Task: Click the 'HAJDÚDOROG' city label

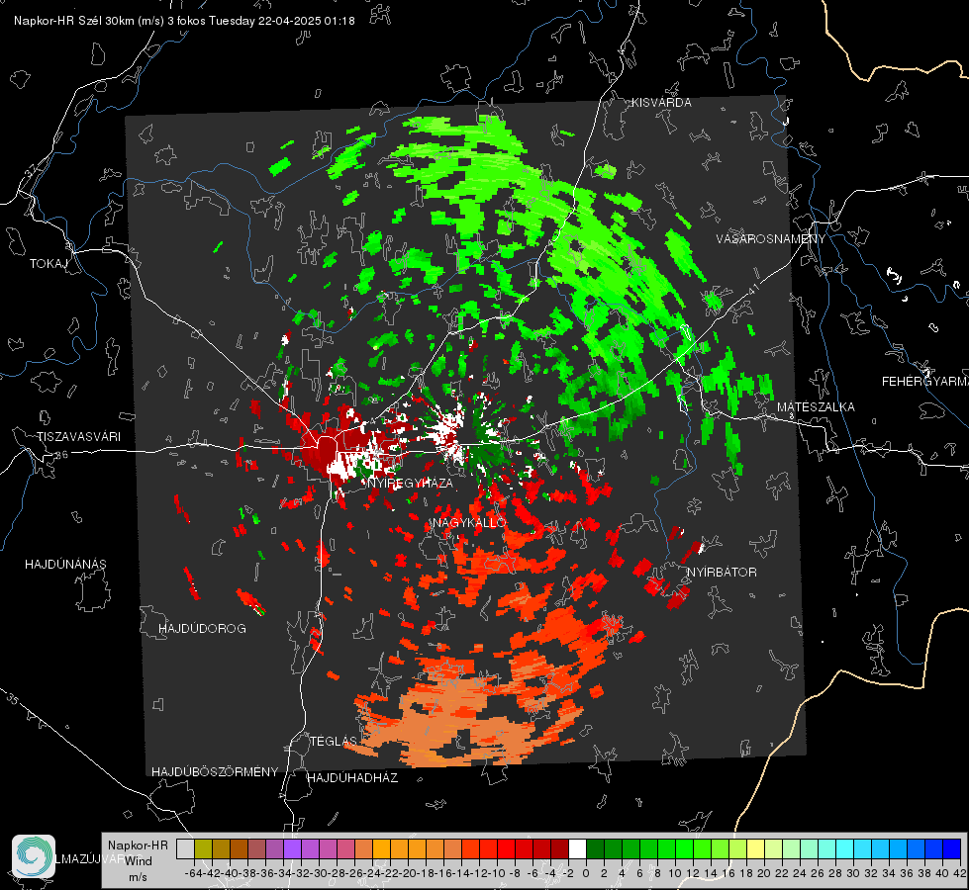Action: pyautogui.click(x=202, y=628)
